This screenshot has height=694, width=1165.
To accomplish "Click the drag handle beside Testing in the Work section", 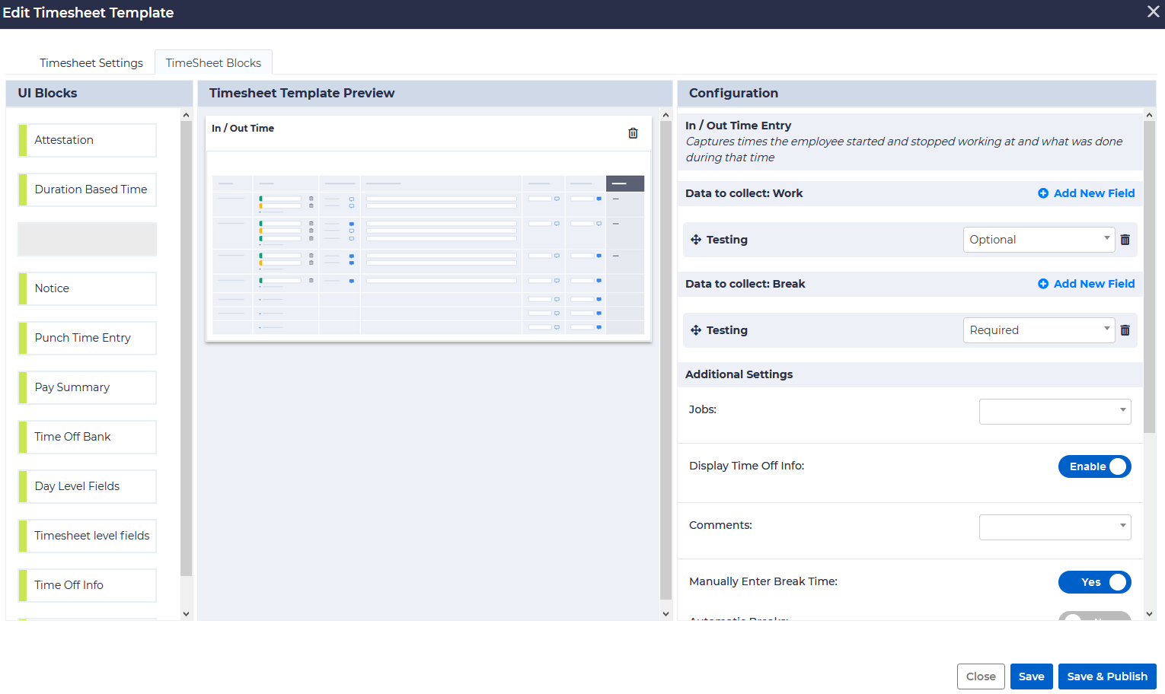I will (x=696, y=239).
